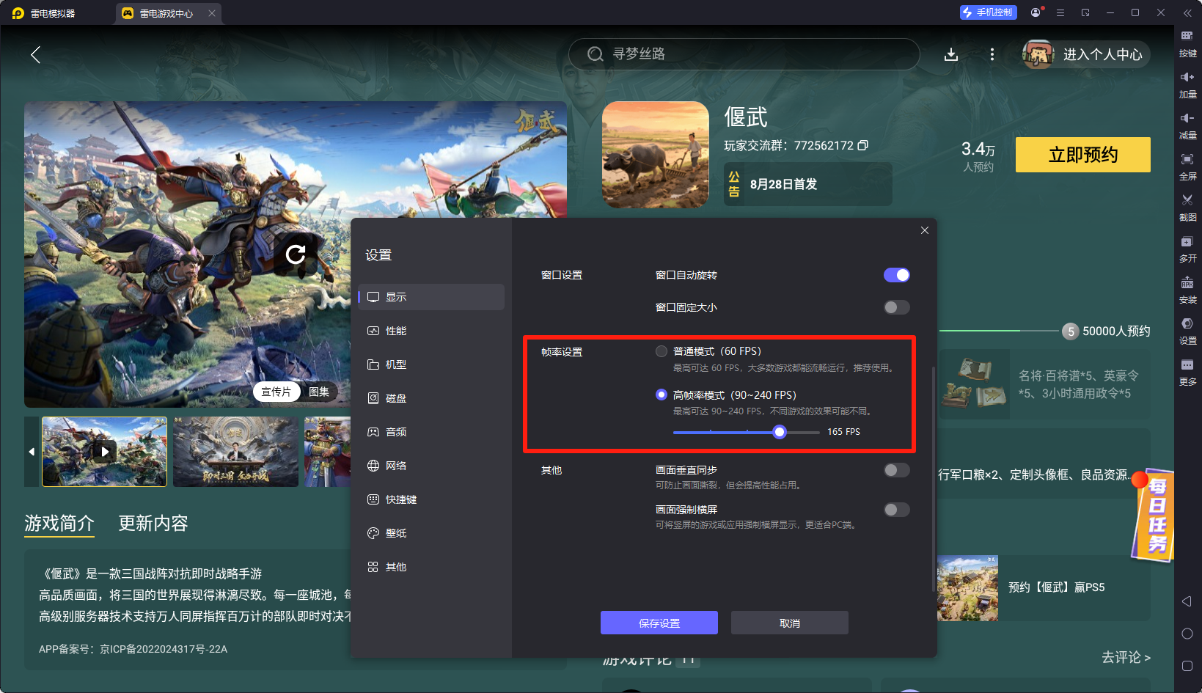1202x693 pixels.
Task: Close the 设置 settings dialog
Action: tap(925, 230)
